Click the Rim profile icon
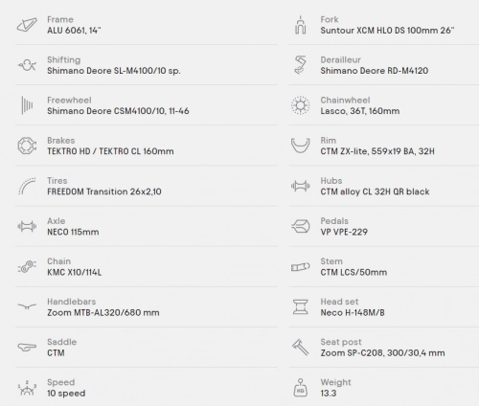 pyautogui.click(x=300, y=146)
